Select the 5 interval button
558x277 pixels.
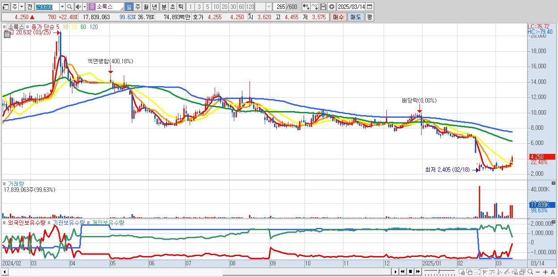(x=207, y=7)
